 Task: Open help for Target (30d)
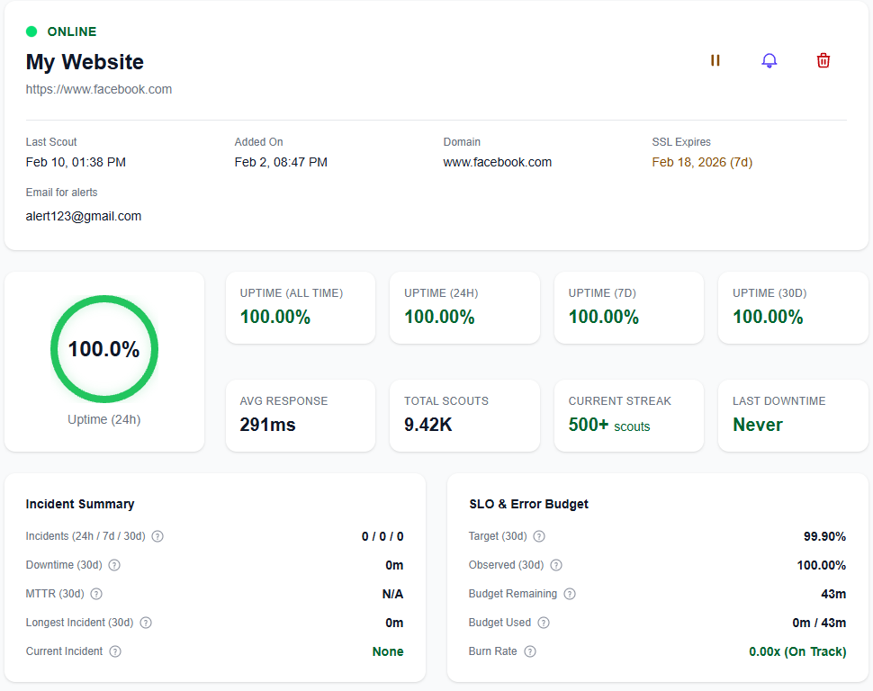(537, 536)
